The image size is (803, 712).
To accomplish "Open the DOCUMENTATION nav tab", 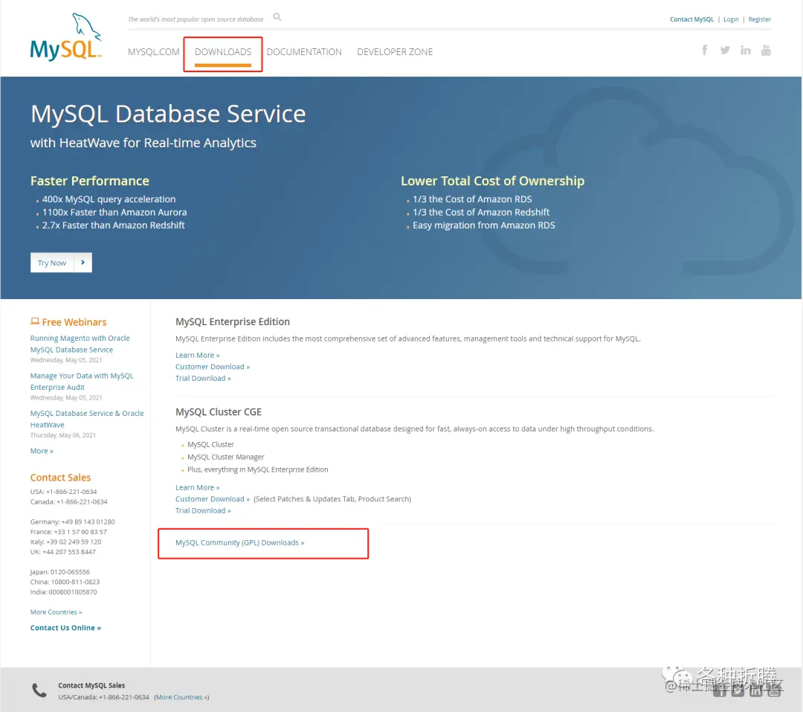I will [x=304, y=52].
